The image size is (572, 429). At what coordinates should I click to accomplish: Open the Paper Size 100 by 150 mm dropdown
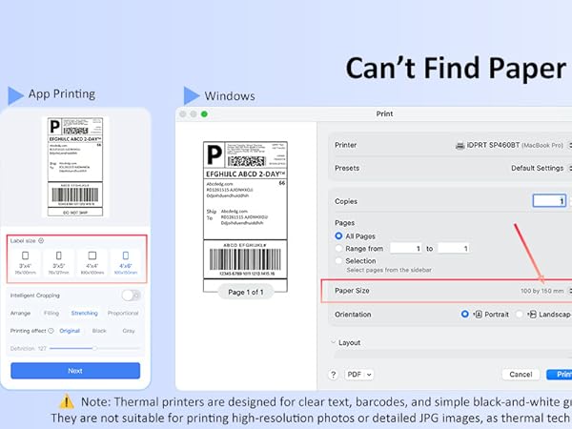click(x=545, y=291)
